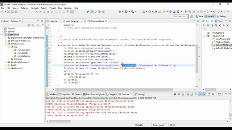Toggle Show Console on Standard Out
232x130 pixels.
(200, 94)
